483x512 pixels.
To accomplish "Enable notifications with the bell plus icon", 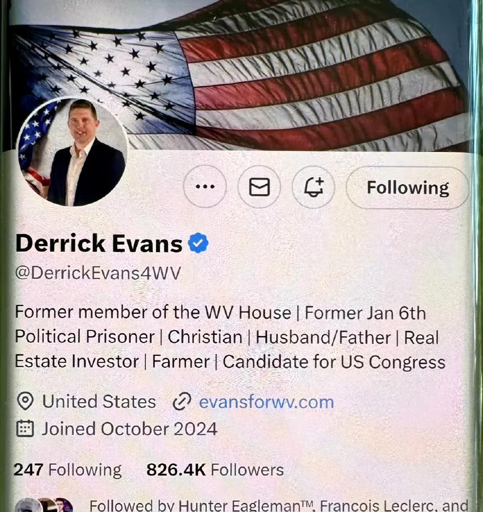I will 313,187.
